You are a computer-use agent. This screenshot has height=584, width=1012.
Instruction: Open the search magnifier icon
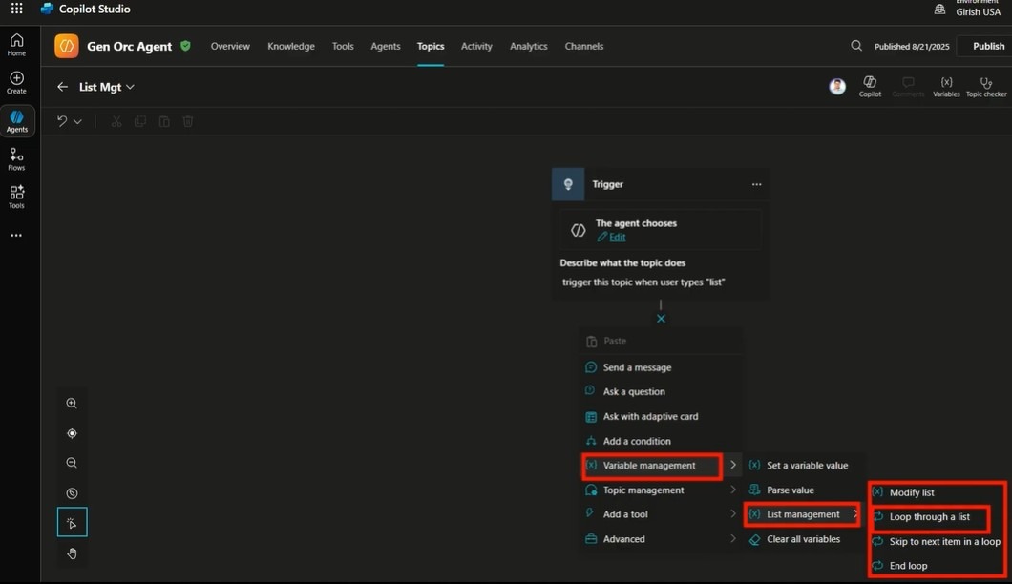[856, 46]
